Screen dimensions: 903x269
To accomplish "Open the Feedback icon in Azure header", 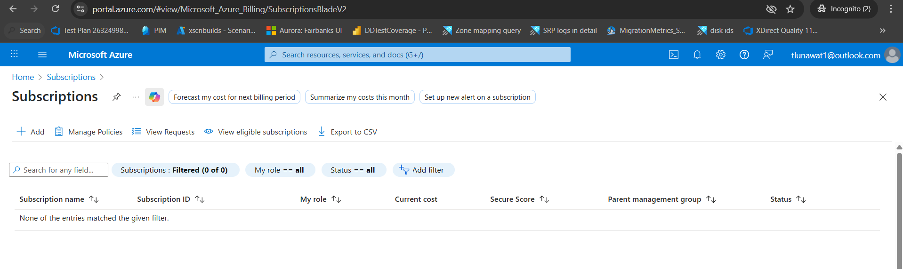I will coord(768,55).
